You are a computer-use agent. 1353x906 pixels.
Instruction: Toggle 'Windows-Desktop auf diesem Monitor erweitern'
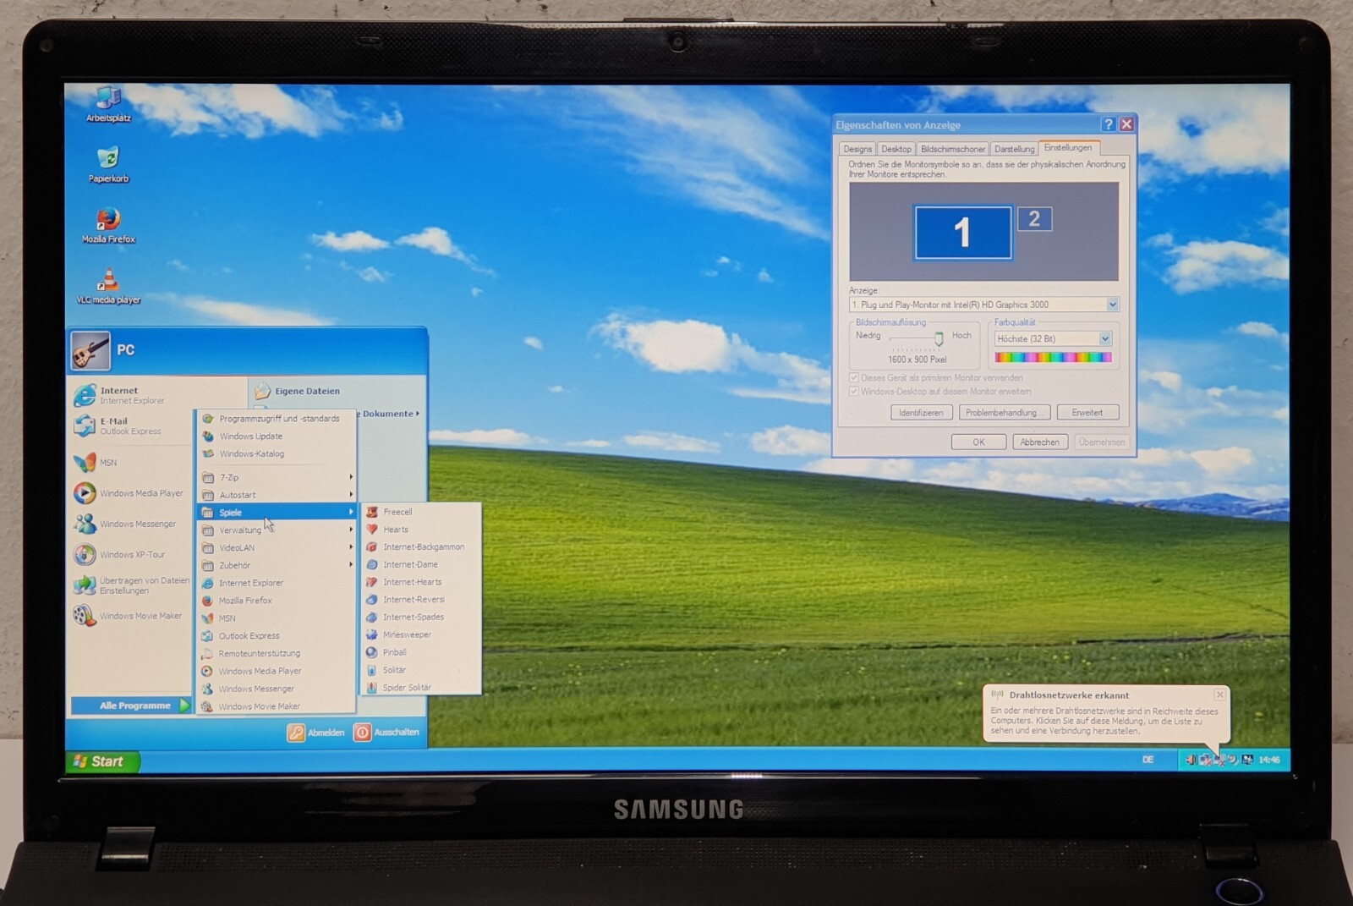(x=853, y=392)
